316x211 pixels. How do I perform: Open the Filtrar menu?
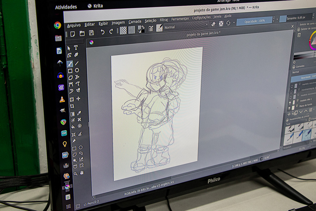coord(164,20)
